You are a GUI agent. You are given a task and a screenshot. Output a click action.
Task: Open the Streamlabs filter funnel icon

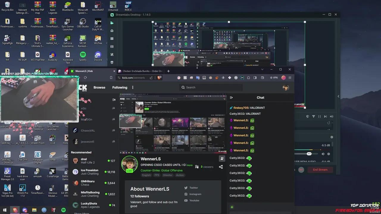[x=313, y=117]
